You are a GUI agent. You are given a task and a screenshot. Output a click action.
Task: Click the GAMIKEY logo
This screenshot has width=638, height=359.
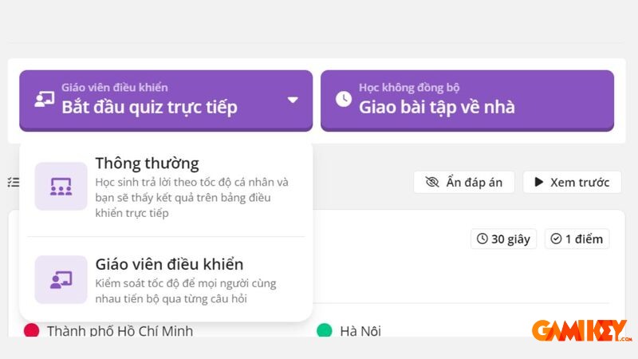click(x=580, y=329)
